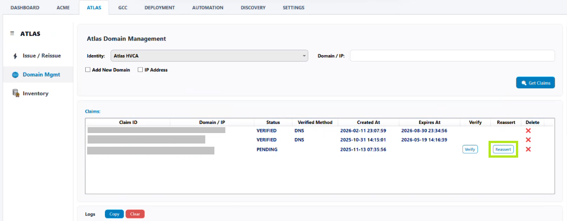This screenshot has width=567, height=221.
Task: Delete the PENDING claim with red X
Action: point(528,149)
